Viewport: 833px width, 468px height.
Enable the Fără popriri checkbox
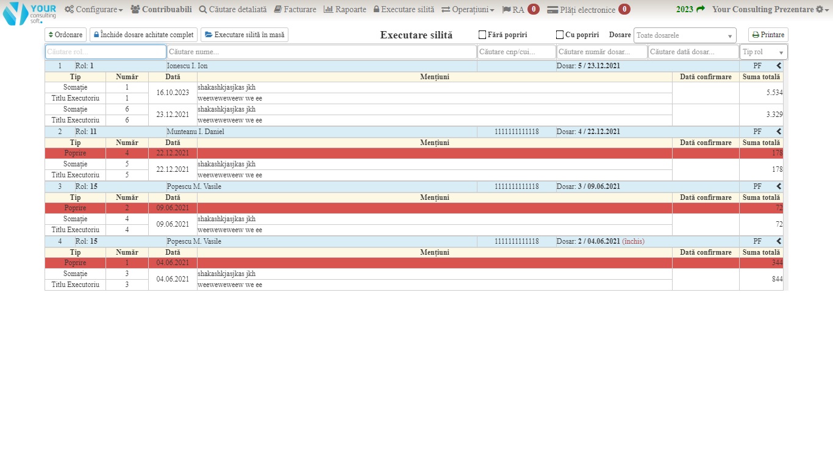(482, 35)
